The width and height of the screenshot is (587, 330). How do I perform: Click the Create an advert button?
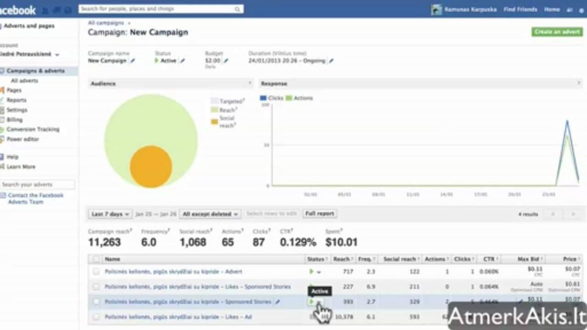click(x=557, y=32)
